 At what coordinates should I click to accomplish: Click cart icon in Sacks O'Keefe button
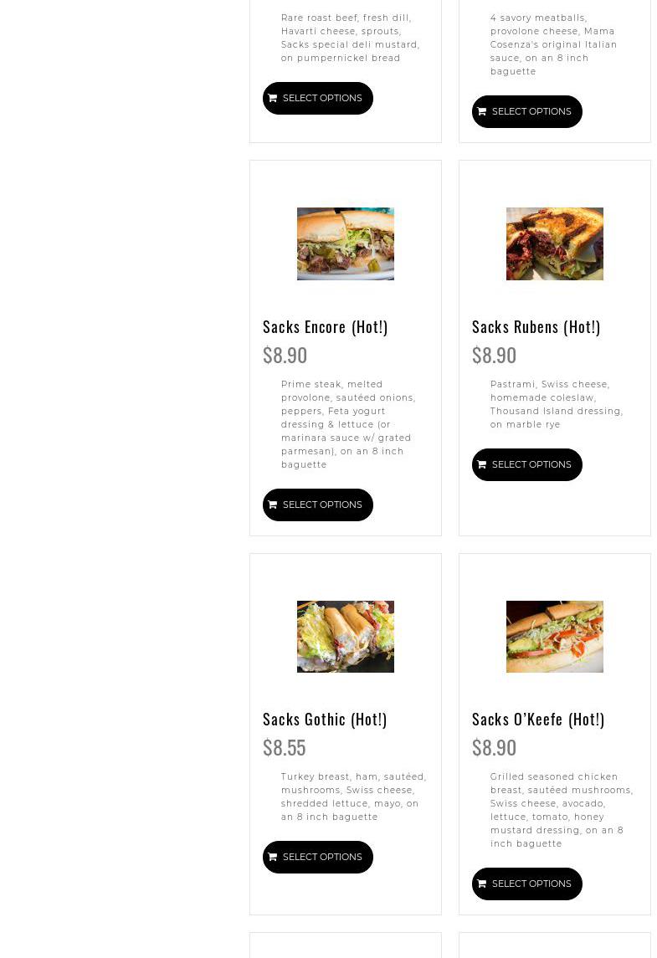pos(481,884)
